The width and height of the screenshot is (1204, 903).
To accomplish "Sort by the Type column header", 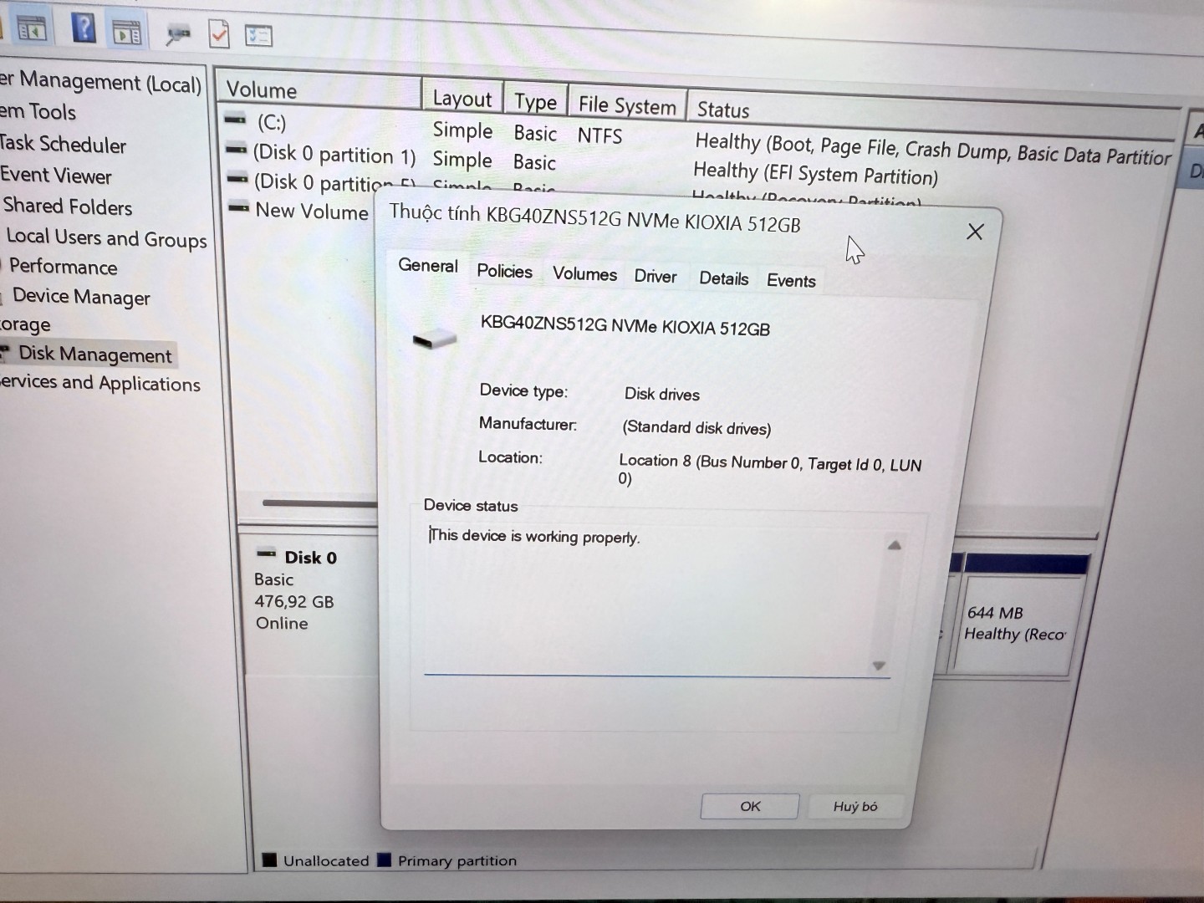I will click(535, 102).
